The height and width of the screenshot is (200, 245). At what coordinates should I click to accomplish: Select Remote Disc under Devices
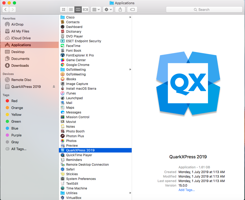coord(29,80)
